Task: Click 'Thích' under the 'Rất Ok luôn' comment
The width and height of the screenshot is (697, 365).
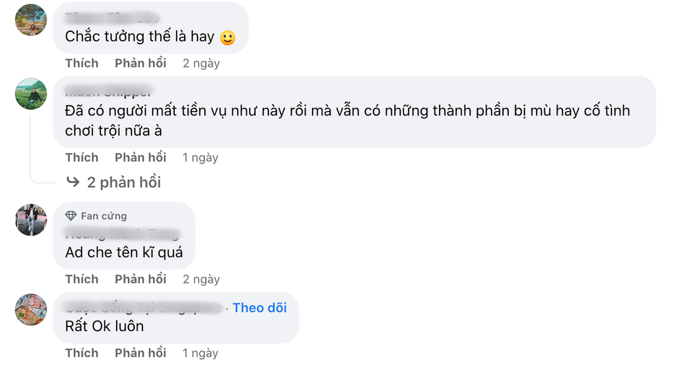Action: point(82,352)
